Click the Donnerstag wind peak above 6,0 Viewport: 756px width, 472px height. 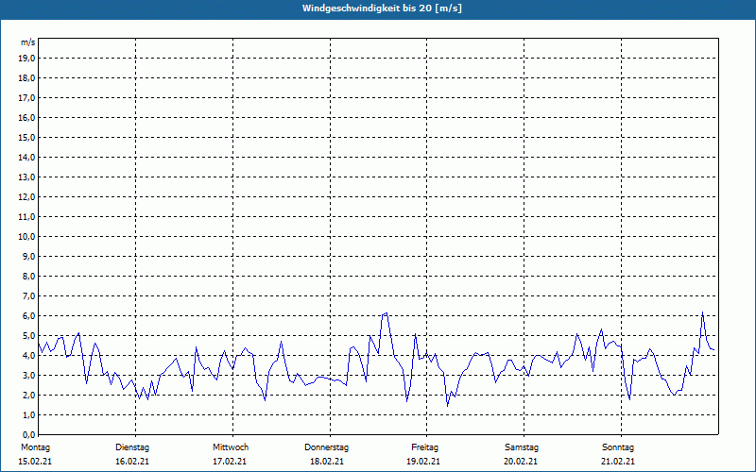pyautogui.click(x=385, y=313)
